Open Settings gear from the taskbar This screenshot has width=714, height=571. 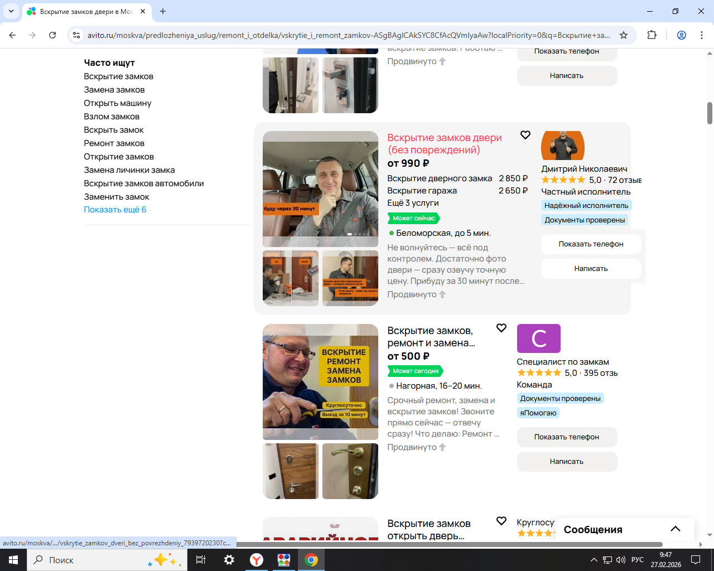pos(229,560)
